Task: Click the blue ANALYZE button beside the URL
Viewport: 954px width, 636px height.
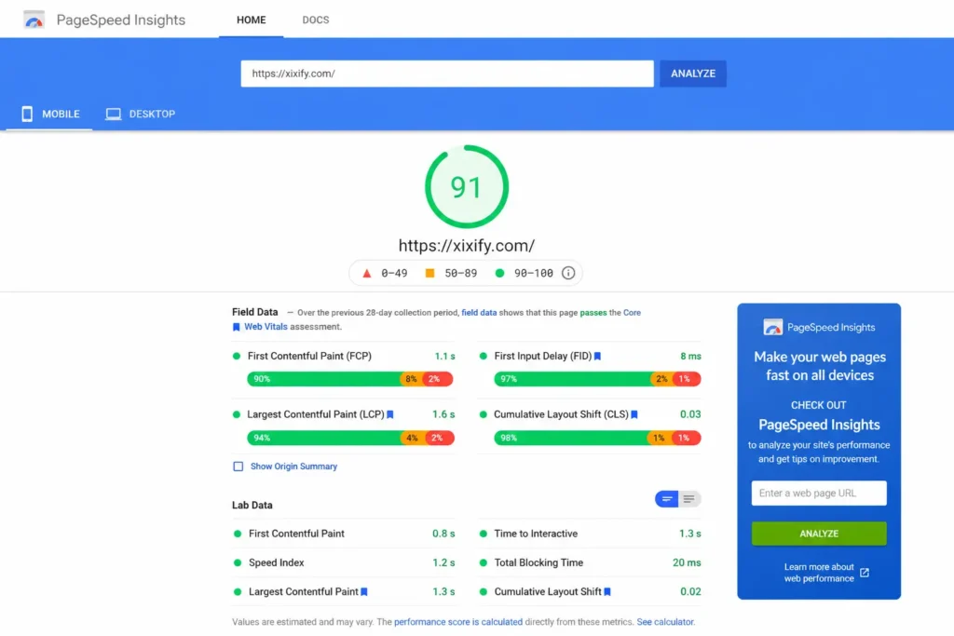Action: 692,74
